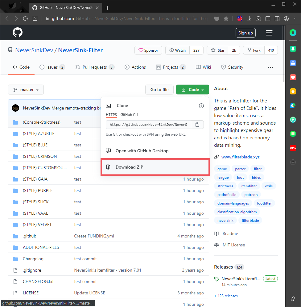Open clone help question mark icon
Viewport: 301px width, 307px height.
pos(201,106)
